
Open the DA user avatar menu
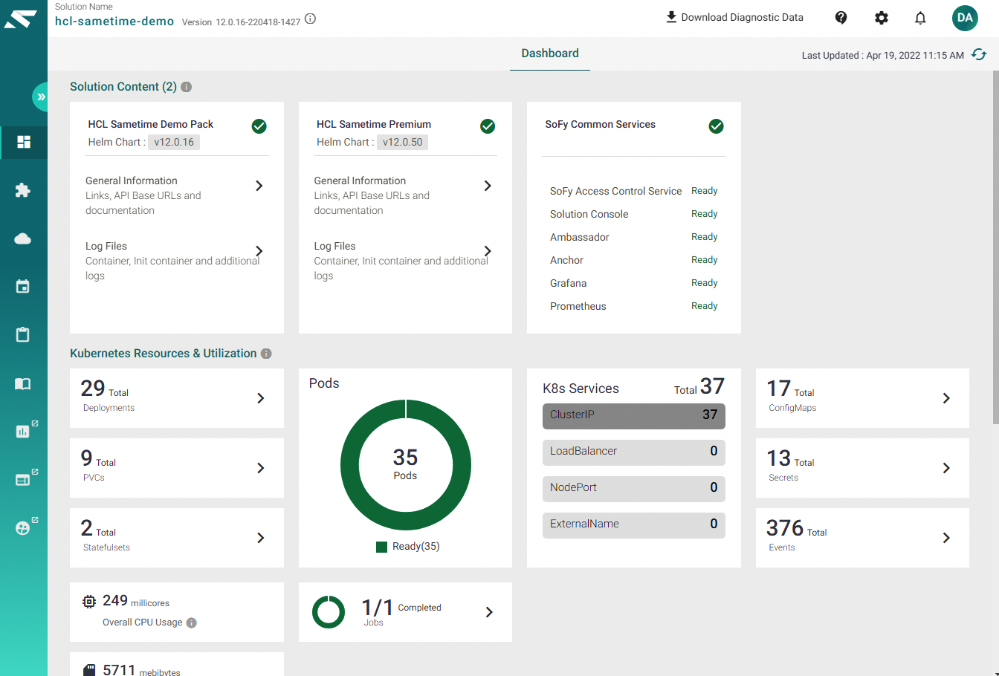coord(965,18)
